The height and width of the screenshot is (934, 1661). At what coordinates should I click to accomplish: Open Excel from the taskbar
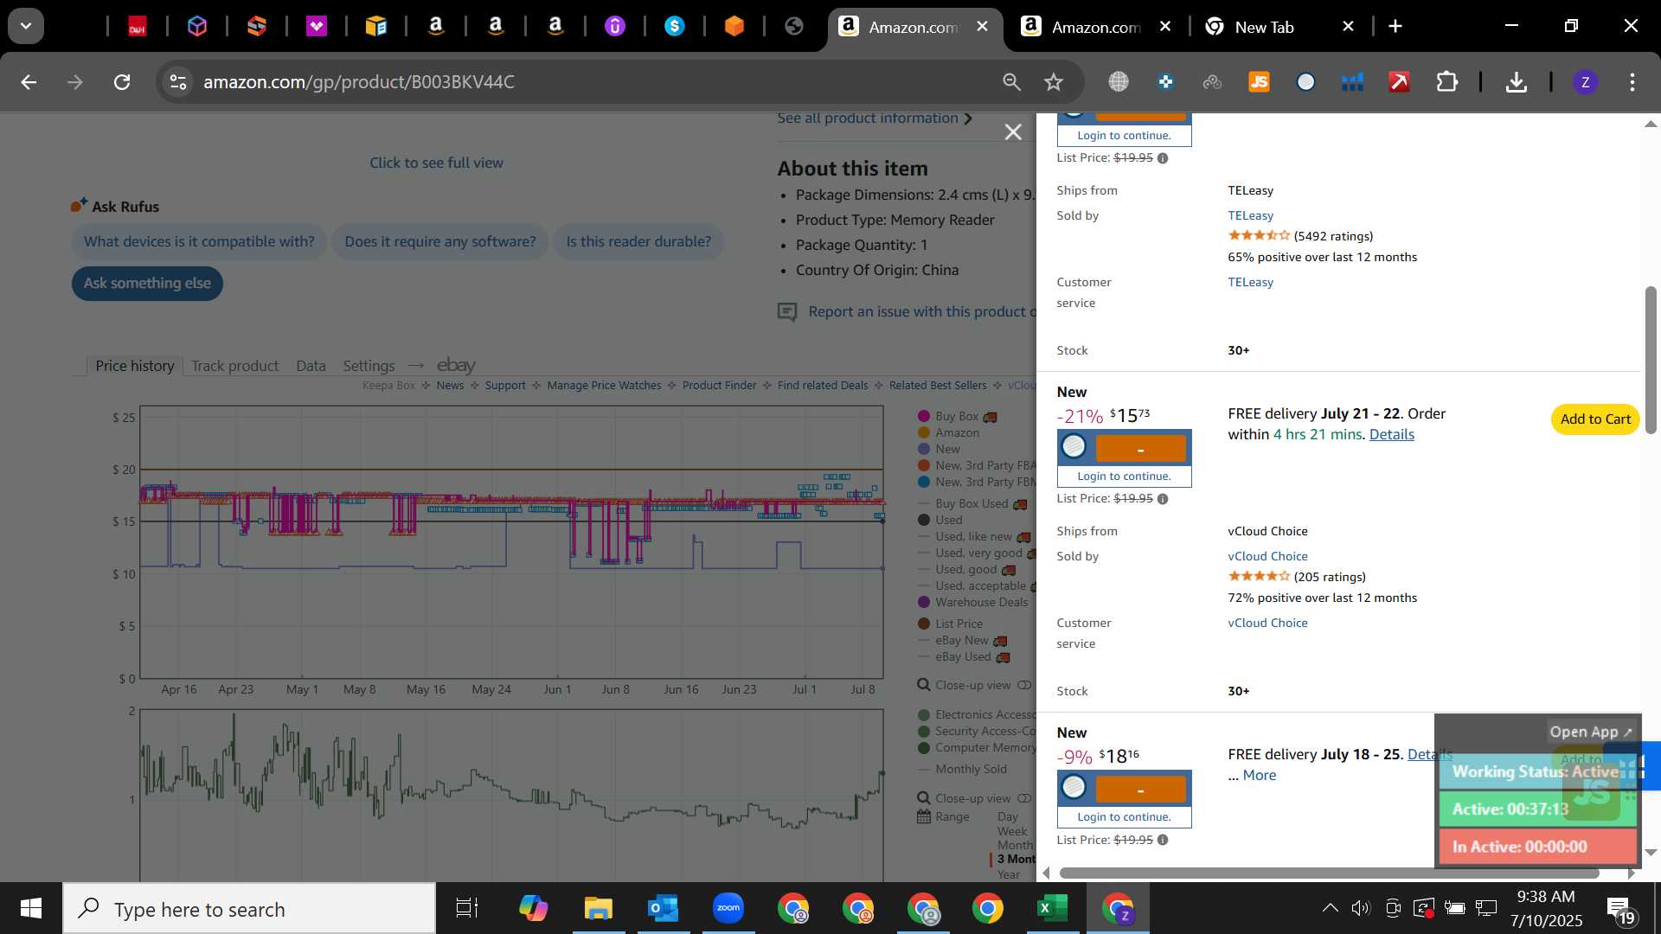click(x=1052, y=909)
